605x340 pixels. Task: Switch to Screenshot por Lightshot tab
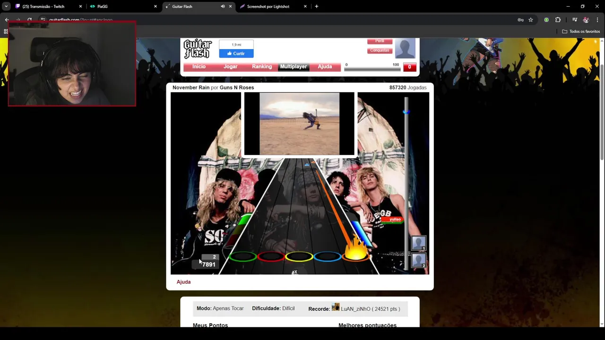(273, 7)
